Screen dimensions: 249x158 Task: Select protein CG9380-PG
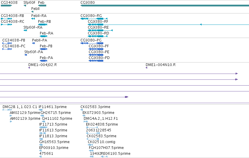(x=91, y=40)
